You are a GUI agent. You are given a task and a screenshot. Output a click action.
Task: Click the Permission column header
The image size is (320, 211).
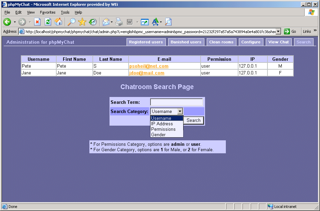click(219, 59)
